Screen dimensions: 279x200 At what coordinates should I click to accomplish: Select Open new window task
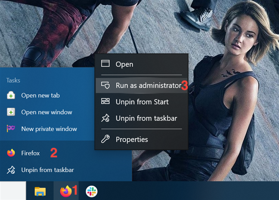(47, 112)
